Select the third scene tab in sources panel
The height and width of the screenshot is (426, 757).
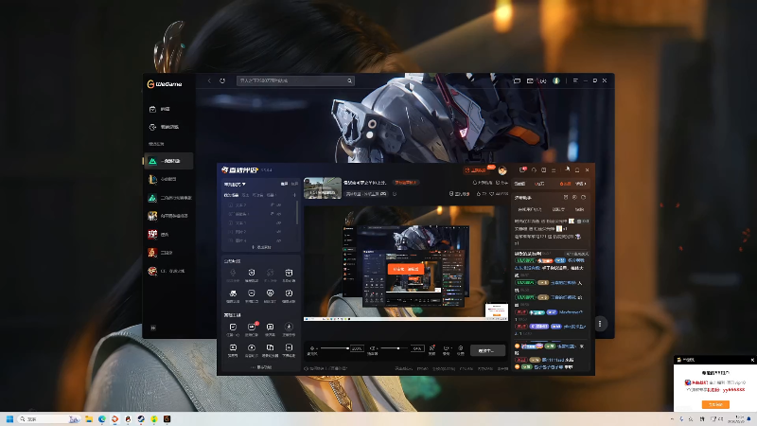pyautogui.click(x=257, y=195)
